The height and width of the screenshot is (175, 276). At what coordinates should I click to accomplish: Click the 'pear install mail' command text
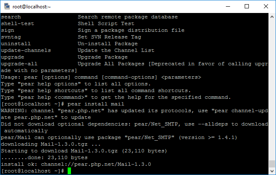pos(96,104)
